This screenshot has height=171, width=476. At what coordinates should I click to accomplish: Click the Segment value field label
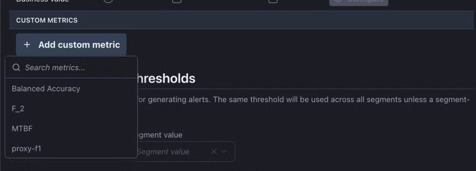tap(160, 135)
